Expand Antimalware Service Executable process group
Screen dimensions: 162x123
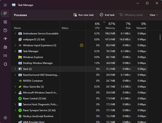pos(15,33)
